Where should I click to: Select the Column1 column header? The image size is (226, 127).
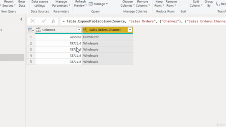(59, 30)
